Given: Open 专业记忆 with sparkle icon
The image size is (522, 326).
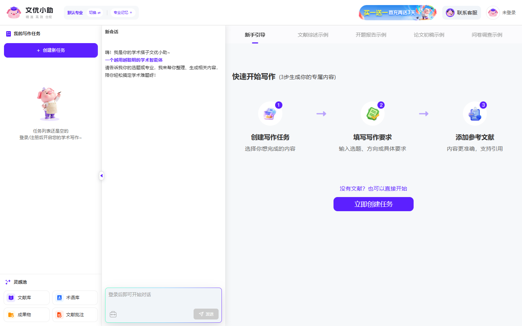Looking at the screenshot, I should (123, 13).
